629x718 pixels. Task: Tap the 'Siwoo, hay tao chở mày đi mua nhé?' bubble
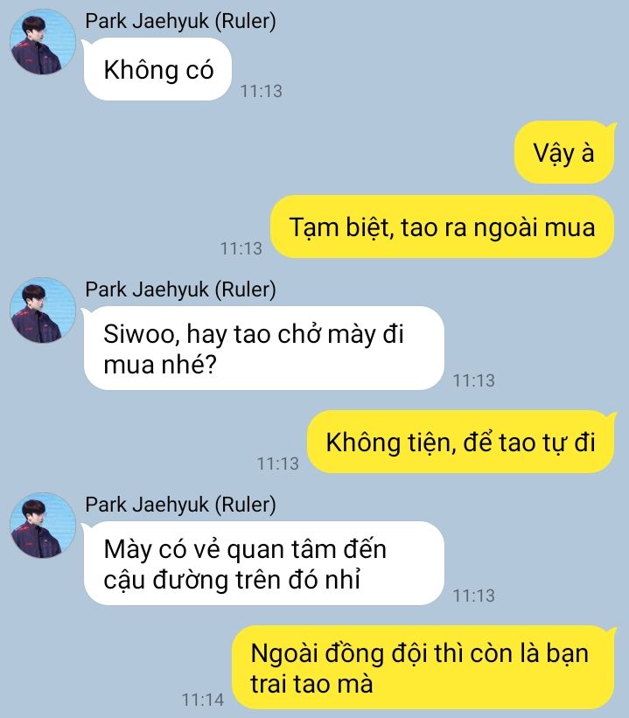point(264,348)
